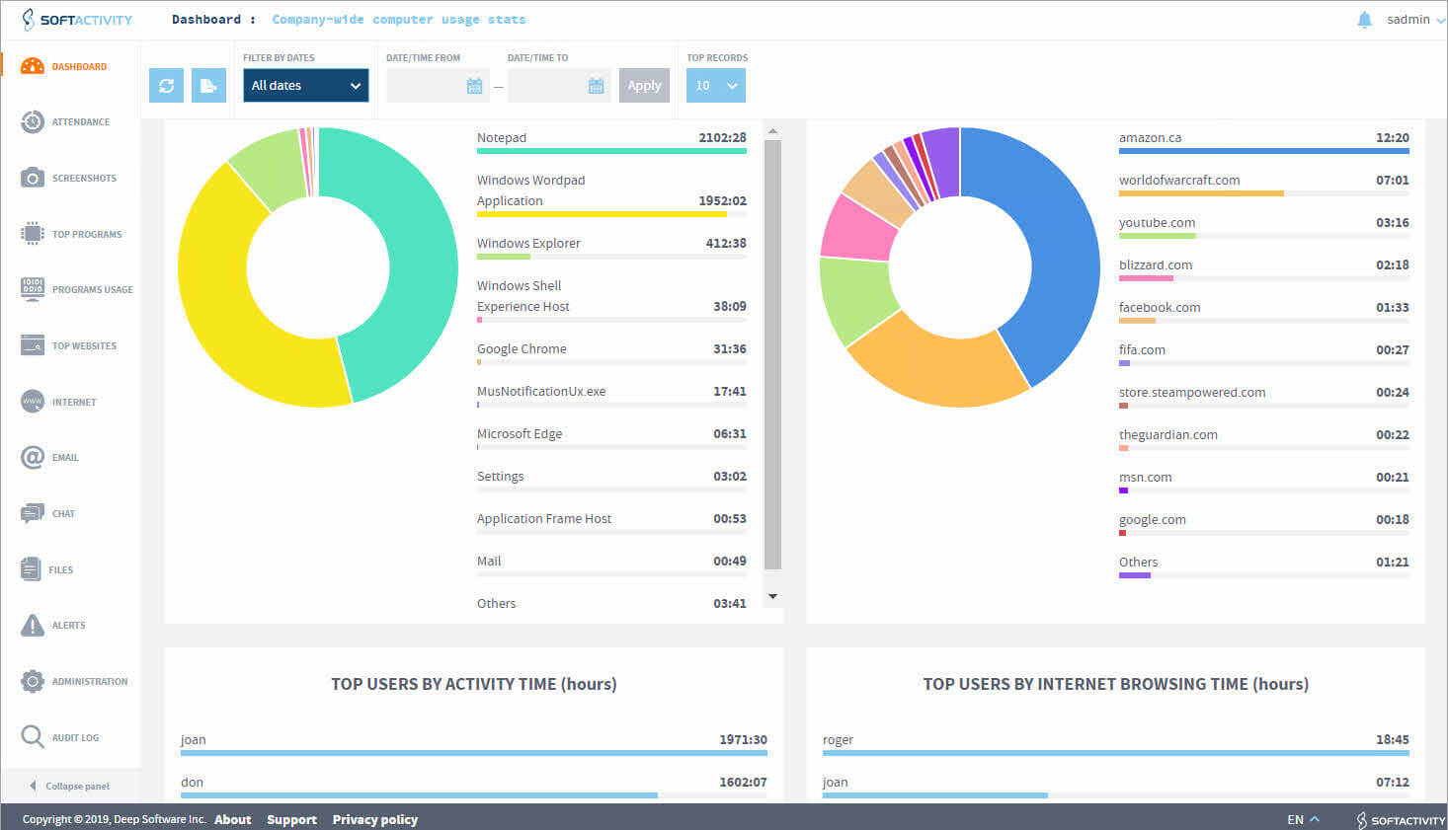Go to Attendance menu label
Viewport: 1448px width, 830px height.
pos(81,122)
